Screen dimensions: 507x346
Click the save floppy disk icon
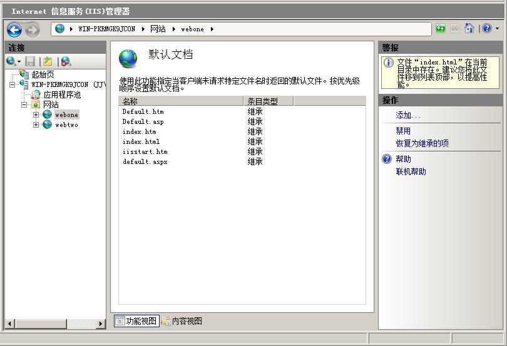click(30, 61)
